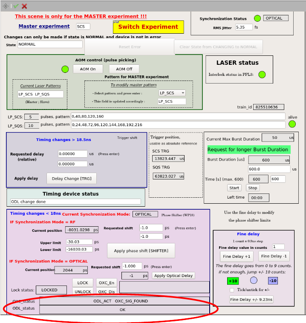Screen dimensions: 306x323
Task: Click the second requested delay 0.00000 field
Action: click(72, 164)
